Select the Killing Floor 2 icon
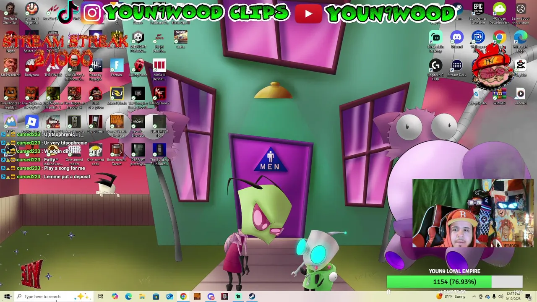The height and width of the screenshot is (302, 537). 159,96
